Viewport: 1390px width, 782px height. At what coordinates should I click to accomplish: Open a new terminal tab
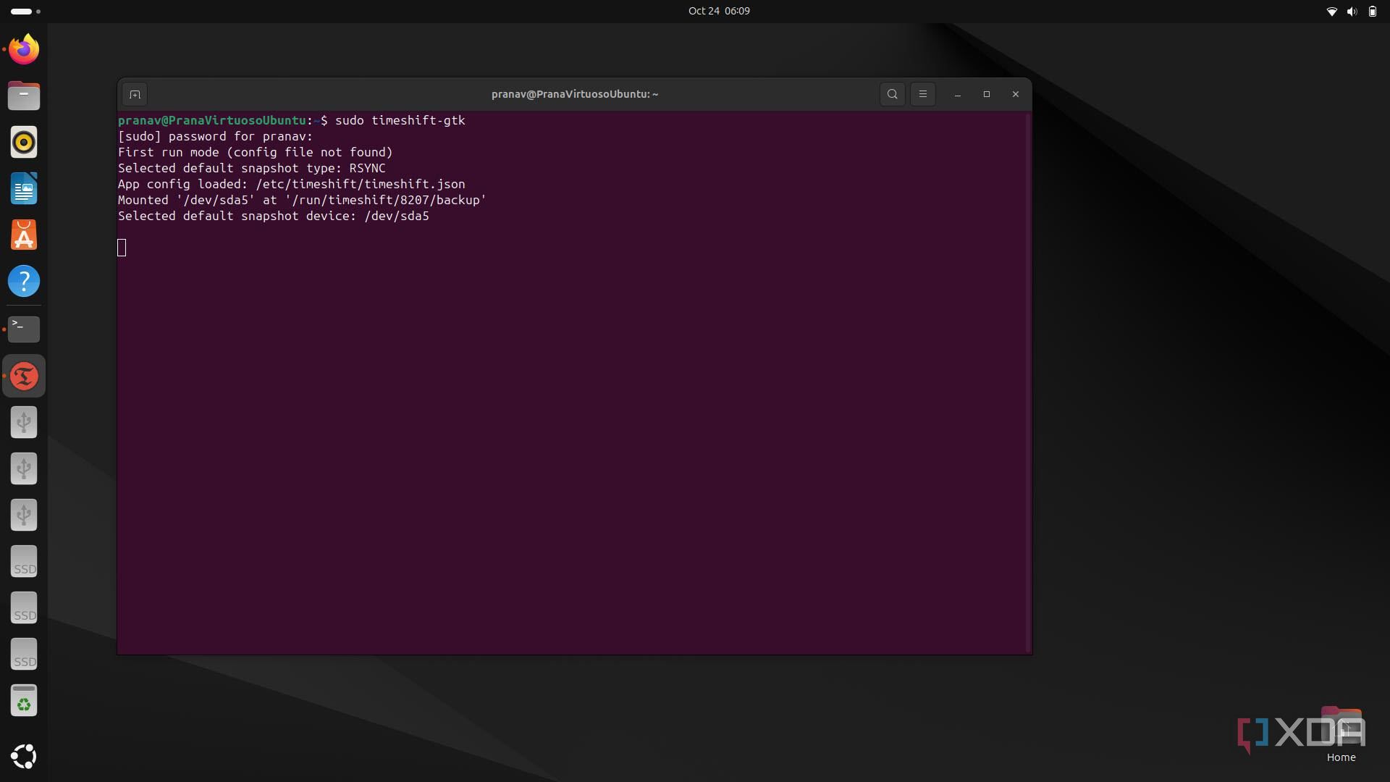(135, 94)
